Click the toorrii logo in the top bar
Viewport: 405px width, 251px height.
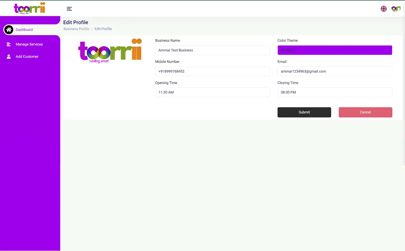(29, 8)
